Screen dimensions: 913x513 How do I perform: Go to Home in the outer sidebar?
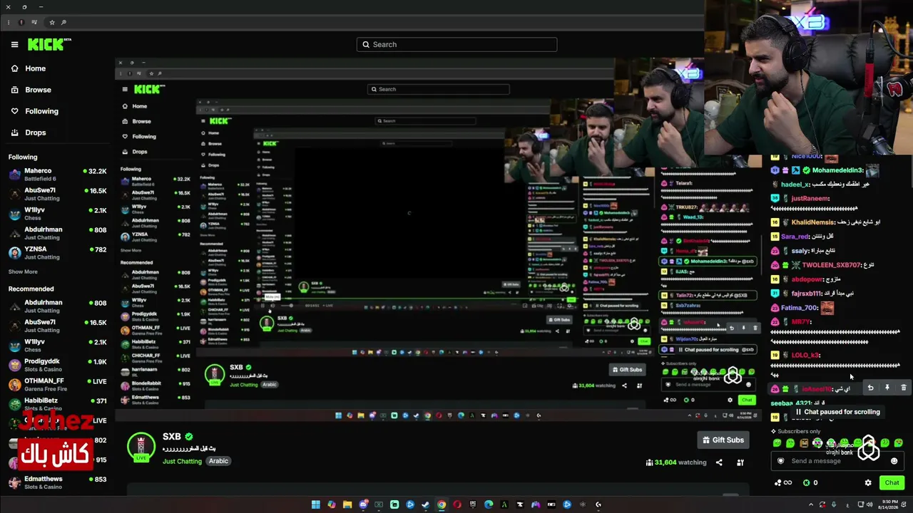click(x=29, y=68)
